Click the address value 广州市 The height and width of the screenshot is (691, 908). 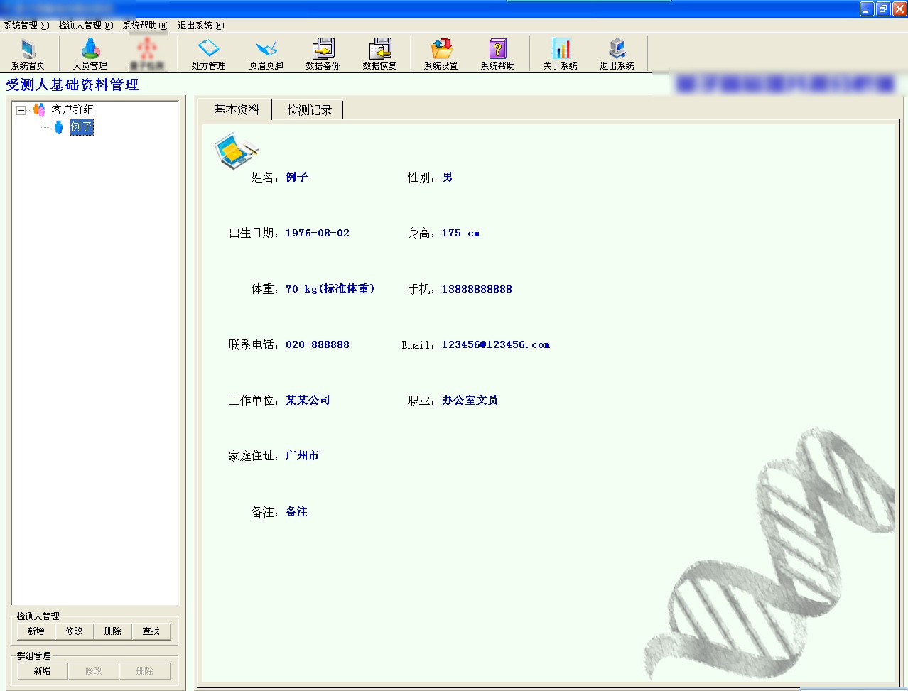(x=303, y=455)
